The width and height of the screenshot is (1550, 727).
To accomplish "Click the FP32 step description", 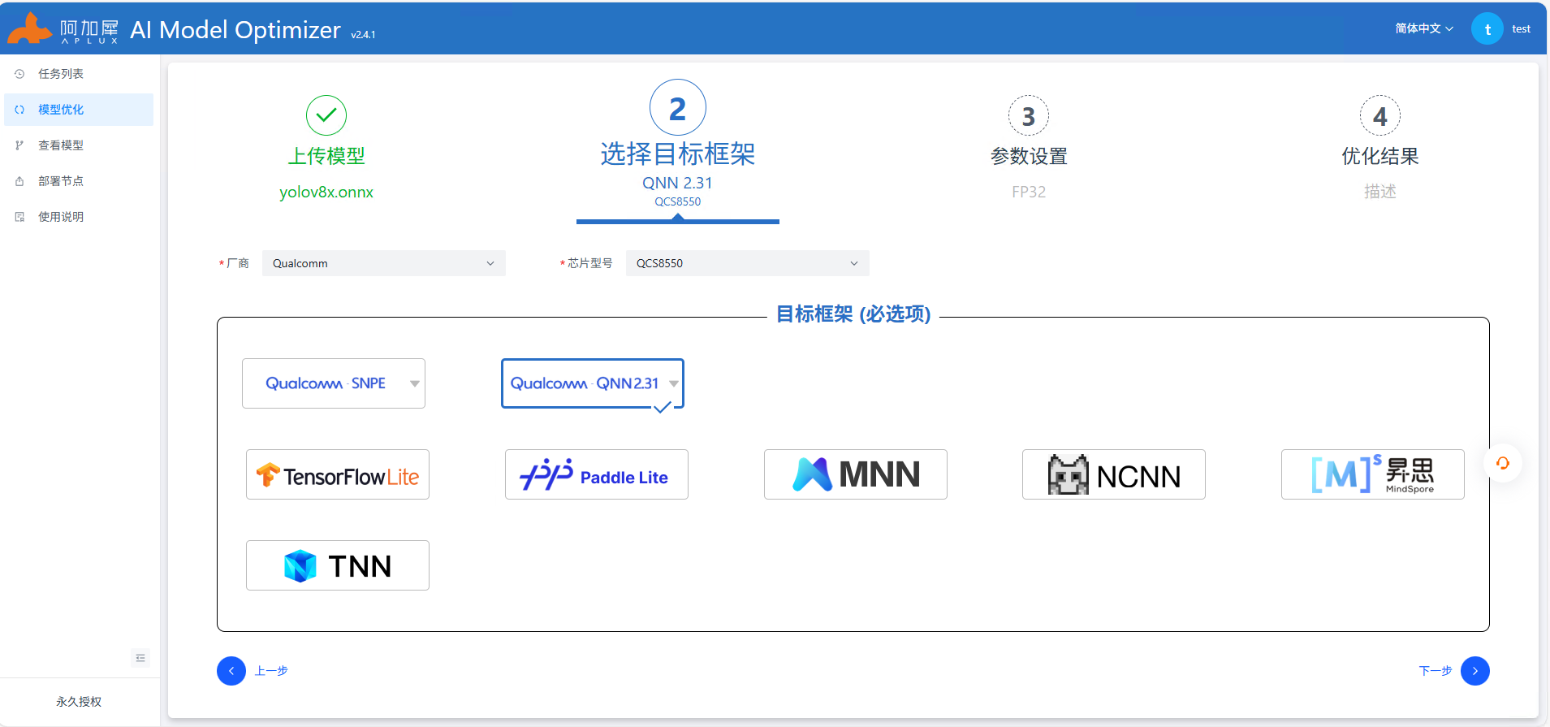I will click(1029, 193).
